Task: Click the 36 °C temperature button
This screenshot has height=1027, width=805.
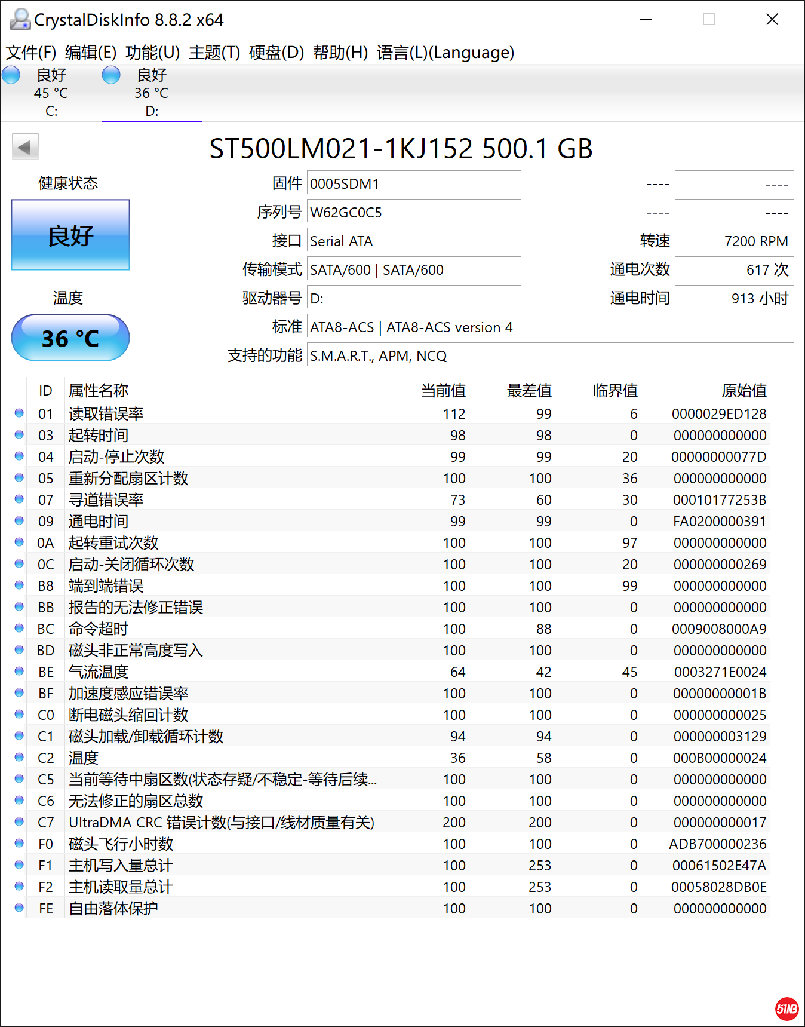Action: (70, 338)
